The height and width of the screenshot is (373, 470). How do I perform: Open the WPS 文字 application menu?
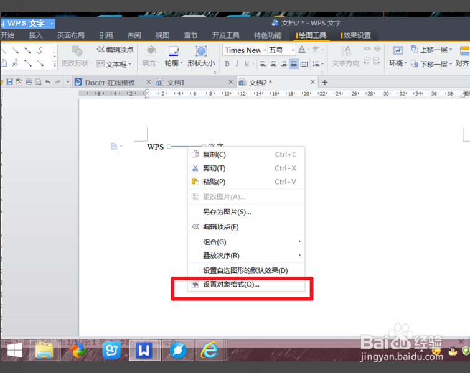pos(27,24)
